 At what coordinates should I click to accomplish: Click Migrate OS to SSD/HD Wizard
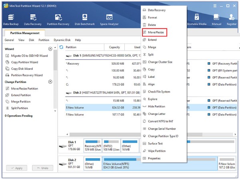(29, 56)
